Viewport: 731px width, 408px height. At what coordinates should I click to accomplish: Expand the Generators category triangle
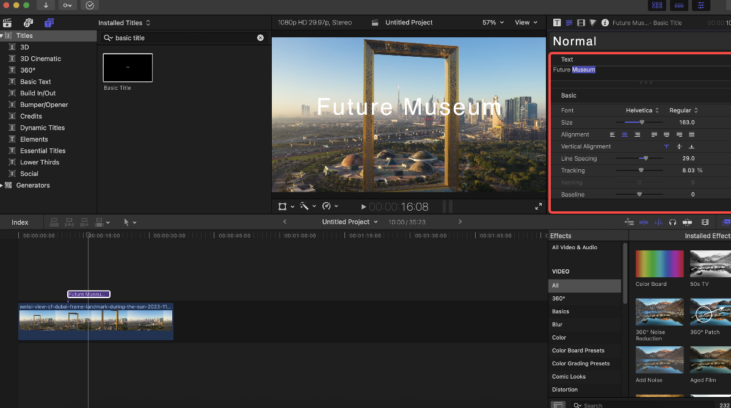point(2,186)
